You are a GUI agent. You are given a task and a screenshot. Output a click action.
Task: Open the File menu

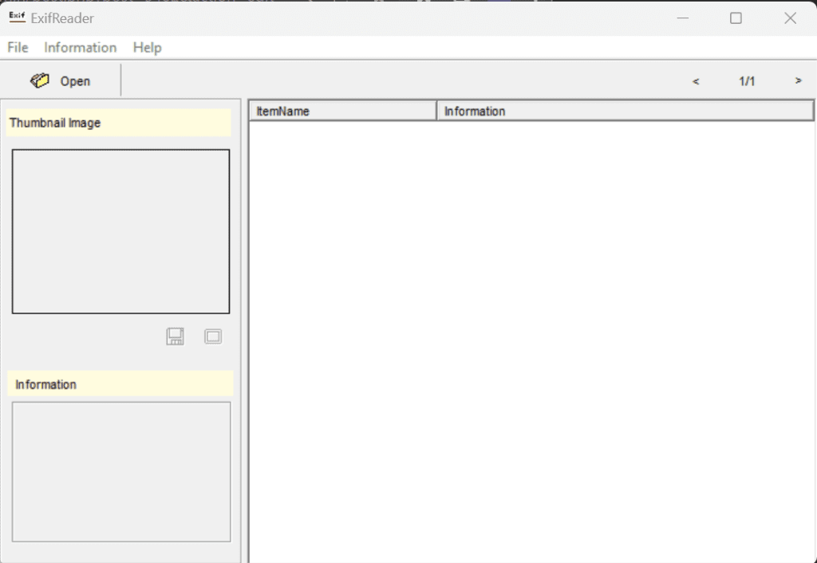(18, 48)
